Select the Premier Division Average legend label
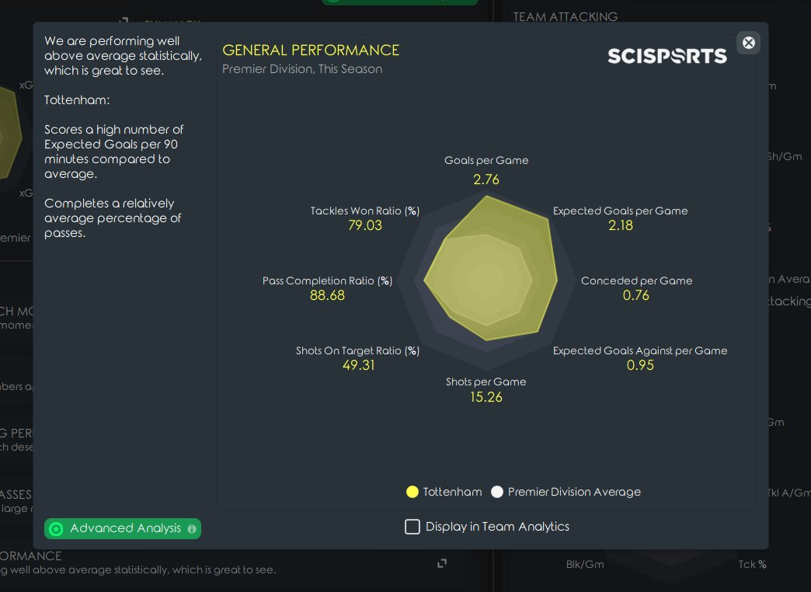This screenshot has height=592, width=811. (x=574, y=492)
